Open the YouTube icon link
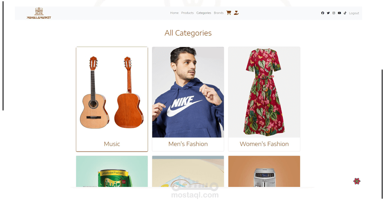This screenshot has height=203, width=390. point(339,13)
